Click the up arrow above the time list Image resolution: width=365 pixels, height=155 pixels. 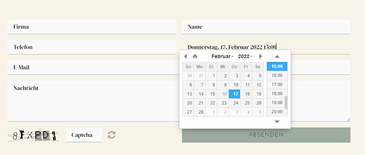click(277, 56)
